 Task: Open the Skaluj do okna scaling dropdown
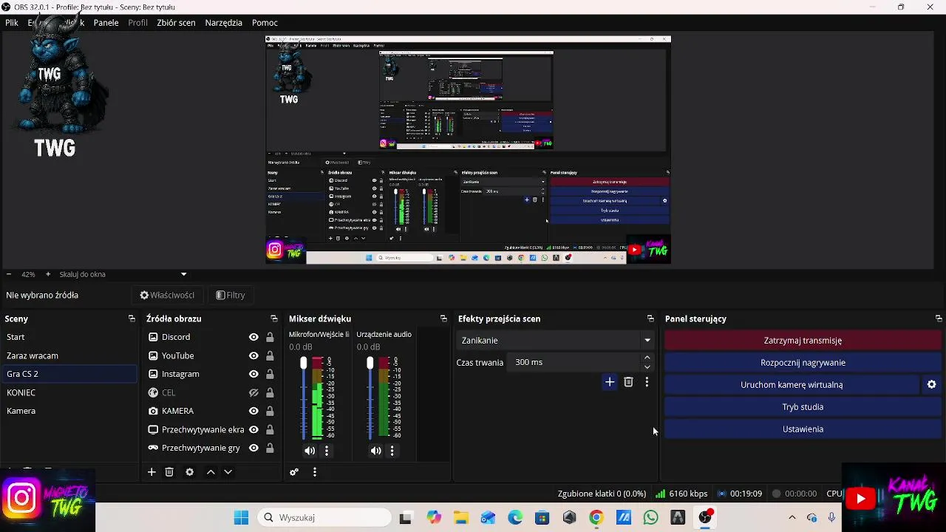click(x=123, y=274)
